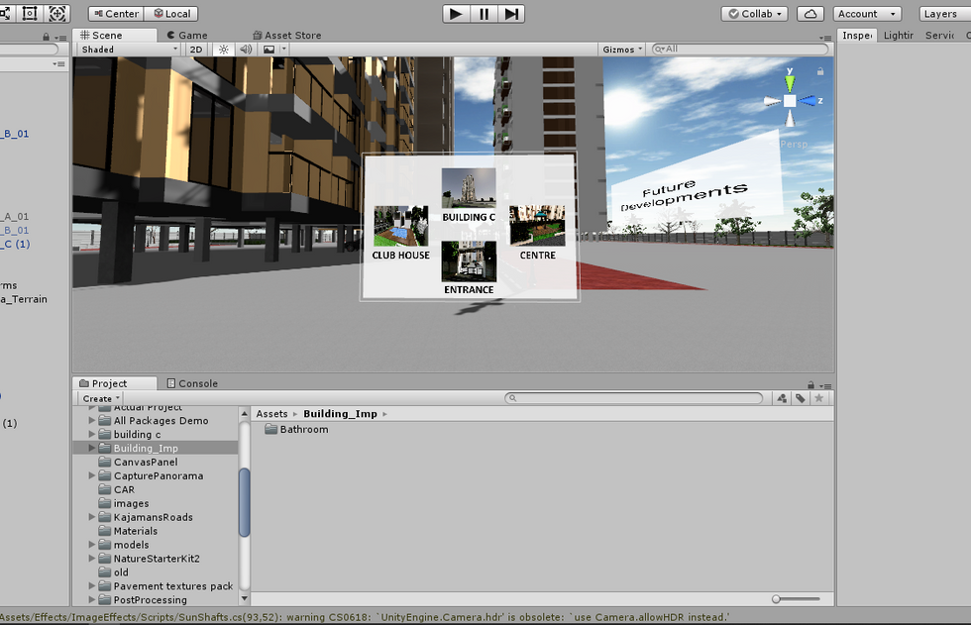Screen dimensions: 971x625
Task: Open the Scene panel options menu
Action: click(x=824, y=38)
